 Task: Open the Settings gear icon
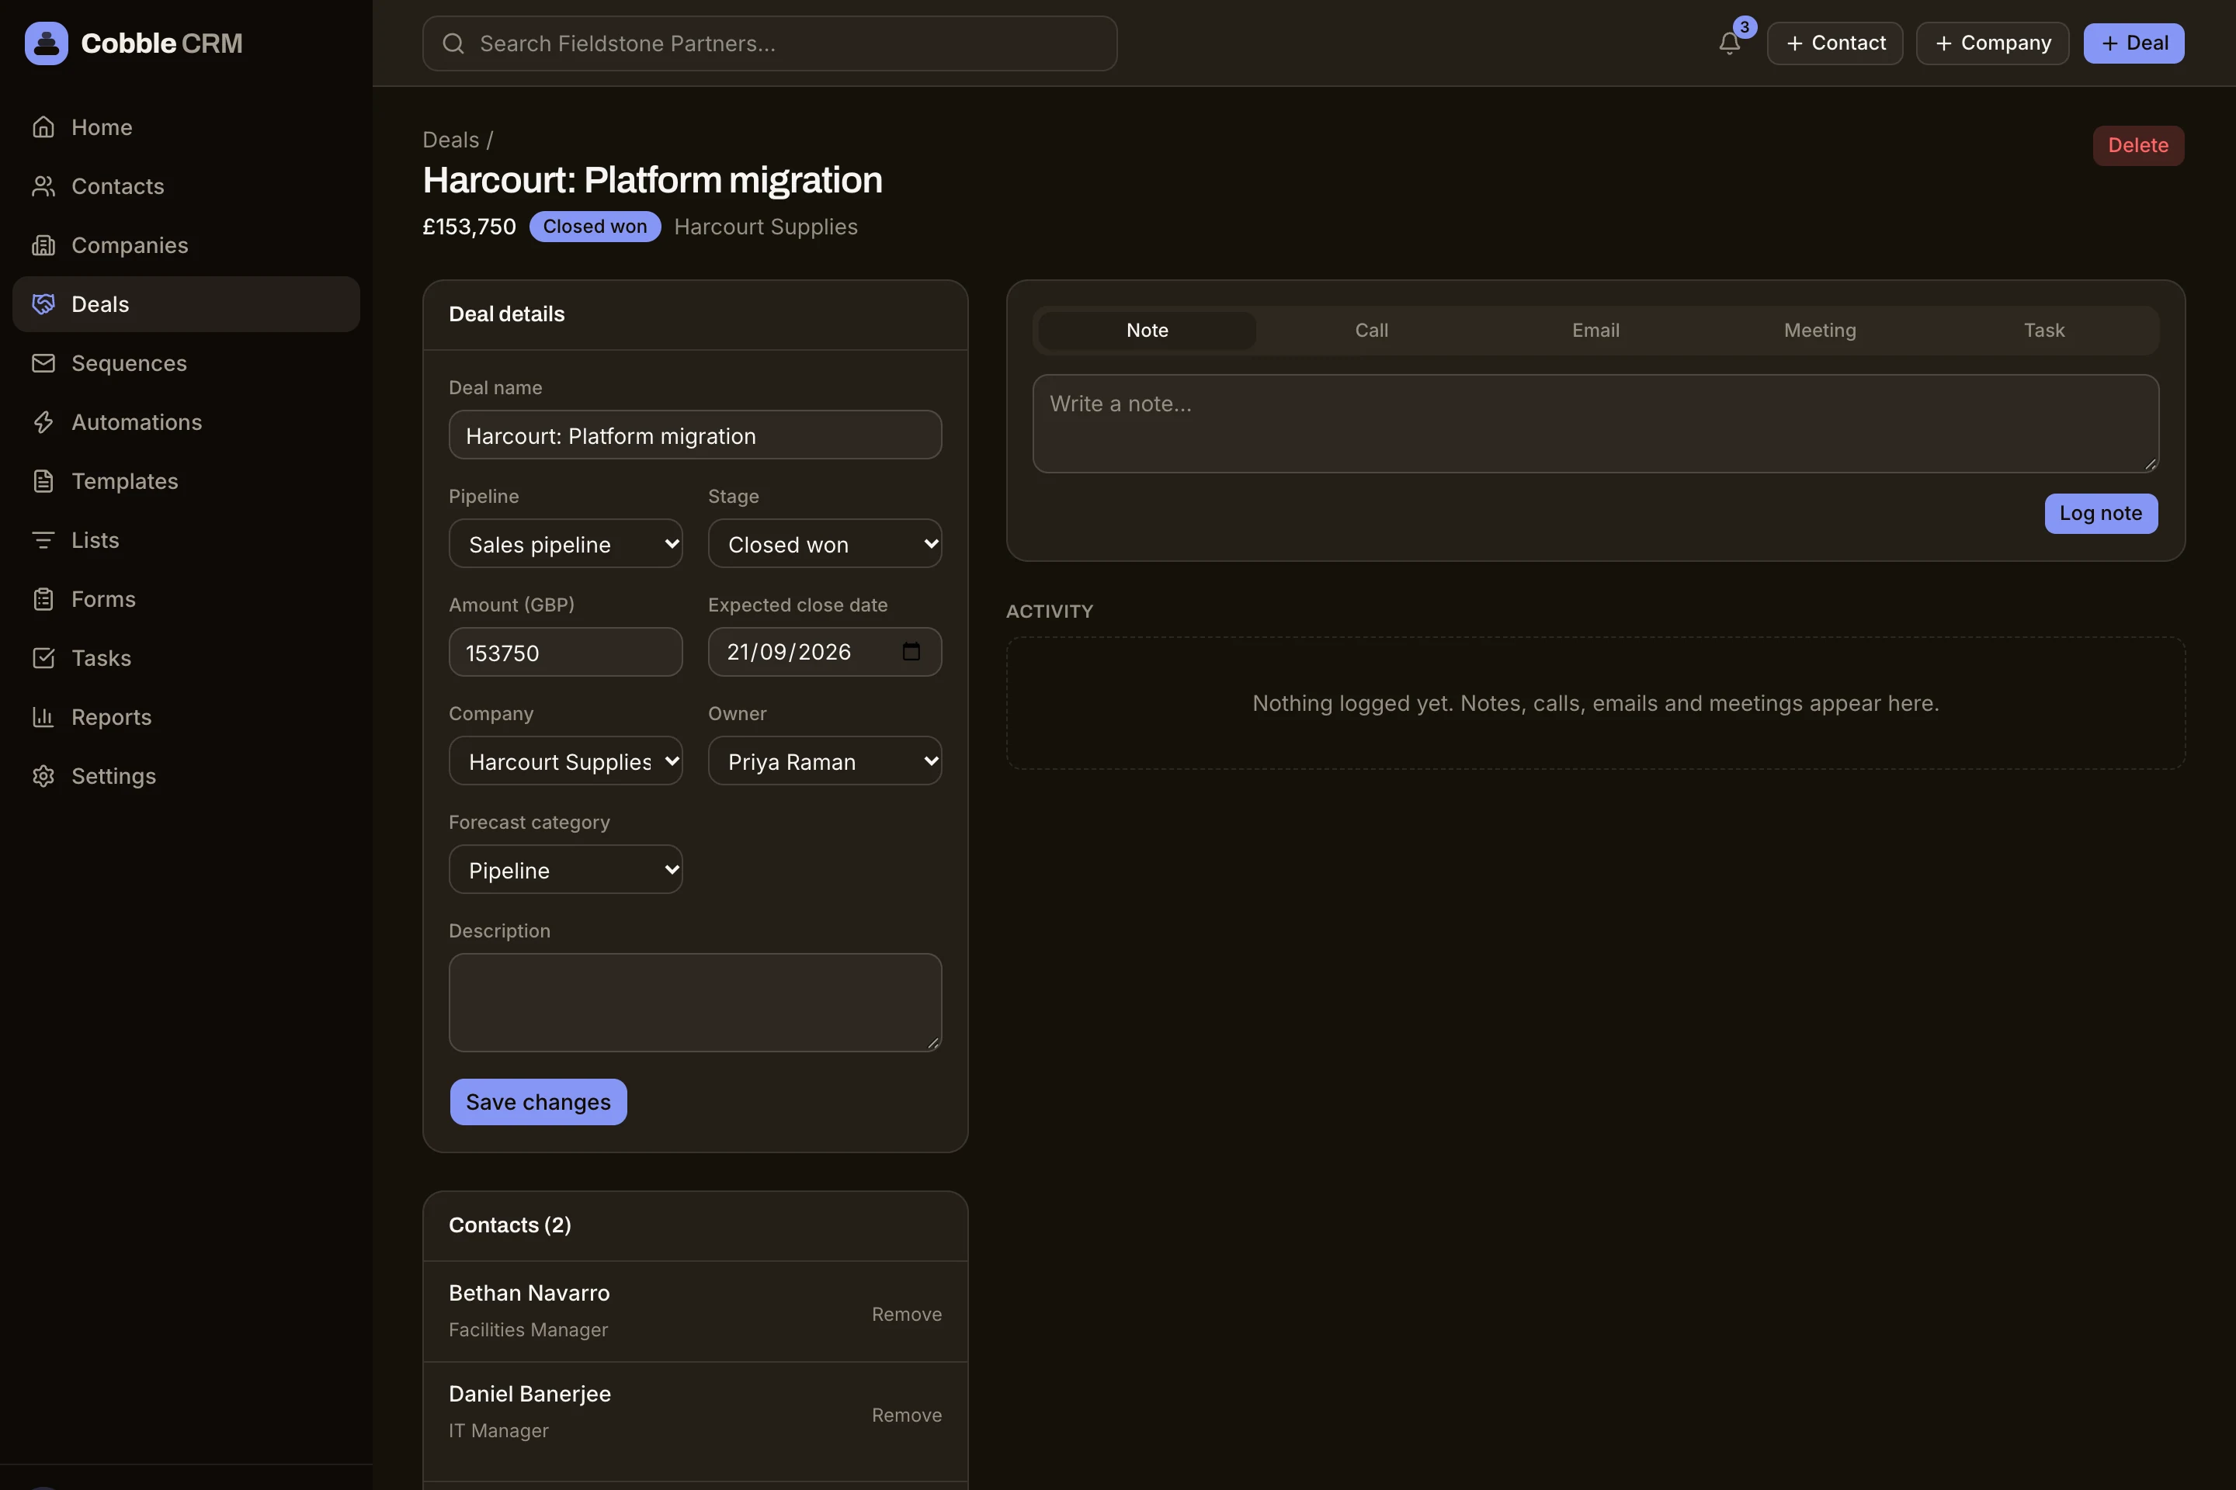43,775
